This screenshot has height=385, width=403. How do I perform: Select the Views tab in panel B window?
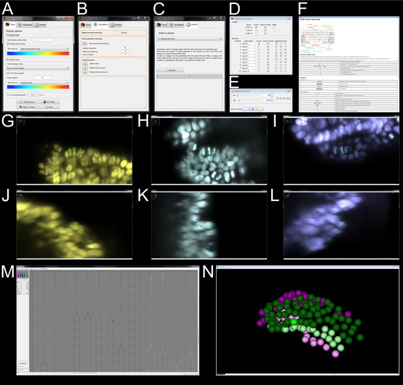pyautogui.click(x=86, y=25)
